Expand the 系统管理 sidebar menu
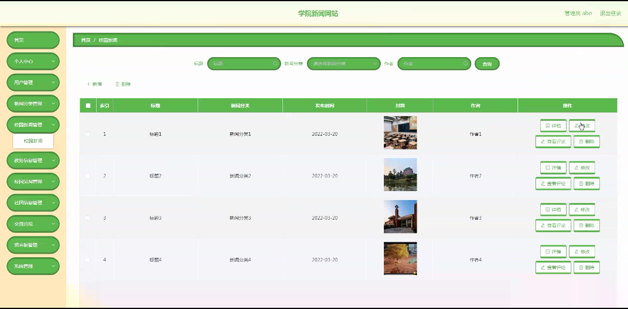Image resolution: width=628 pixels, height=309 pixels. [x=33, y=266]
